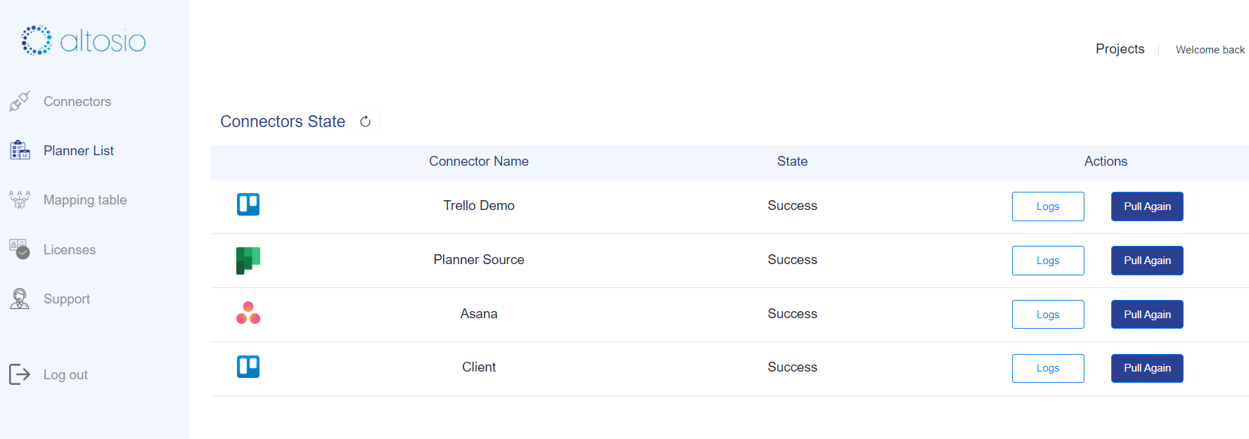Screen dimensions: 1249x439
Task: Click the Trello icon beside Client
Action: tap(248, 366)
